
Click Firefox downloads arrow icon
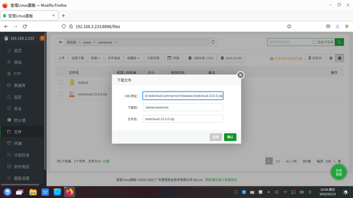click(337, 26)
